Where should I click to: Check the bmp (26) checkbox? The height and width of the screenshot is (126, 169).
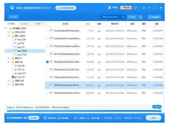click(13, 39)
